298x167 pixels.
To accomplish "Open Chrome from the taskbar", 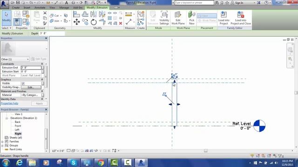I will (x=101, y=163).
